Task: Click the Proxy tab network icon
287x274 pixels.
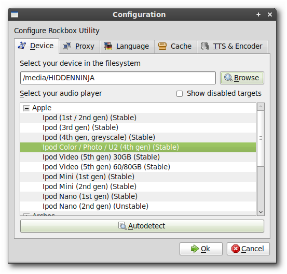Action: pyautogui.click(x=67, y=46)
